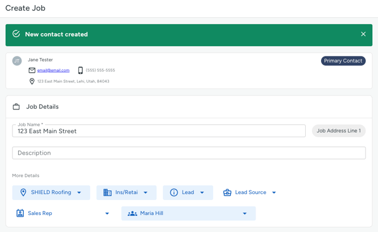This screenshot has width=378, height=232.
Task: Open the Ins/Retai job type dropdown
Action: (x=126, y=192)
